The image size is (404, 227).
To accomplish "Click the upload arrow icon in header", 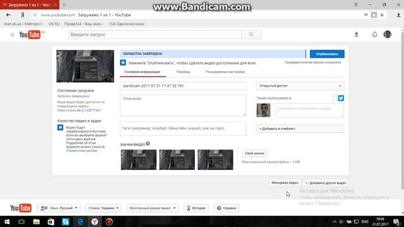I will pos(356,34).
